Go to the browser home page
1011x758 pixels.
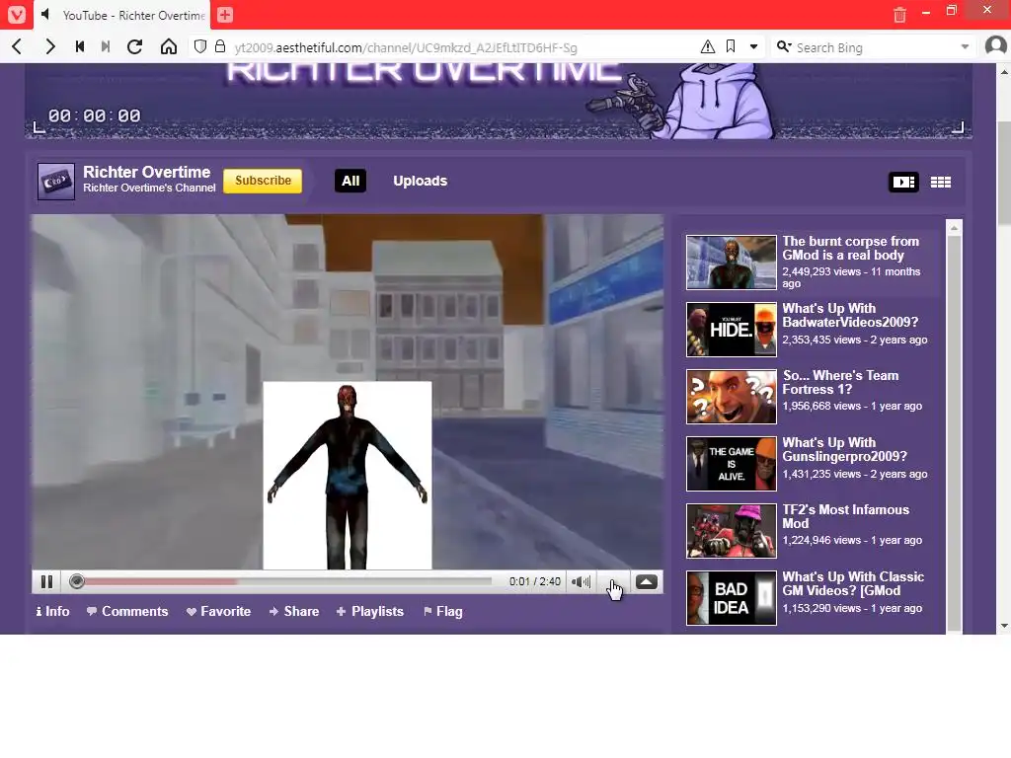pyautogui.click(x=168, y=46)
